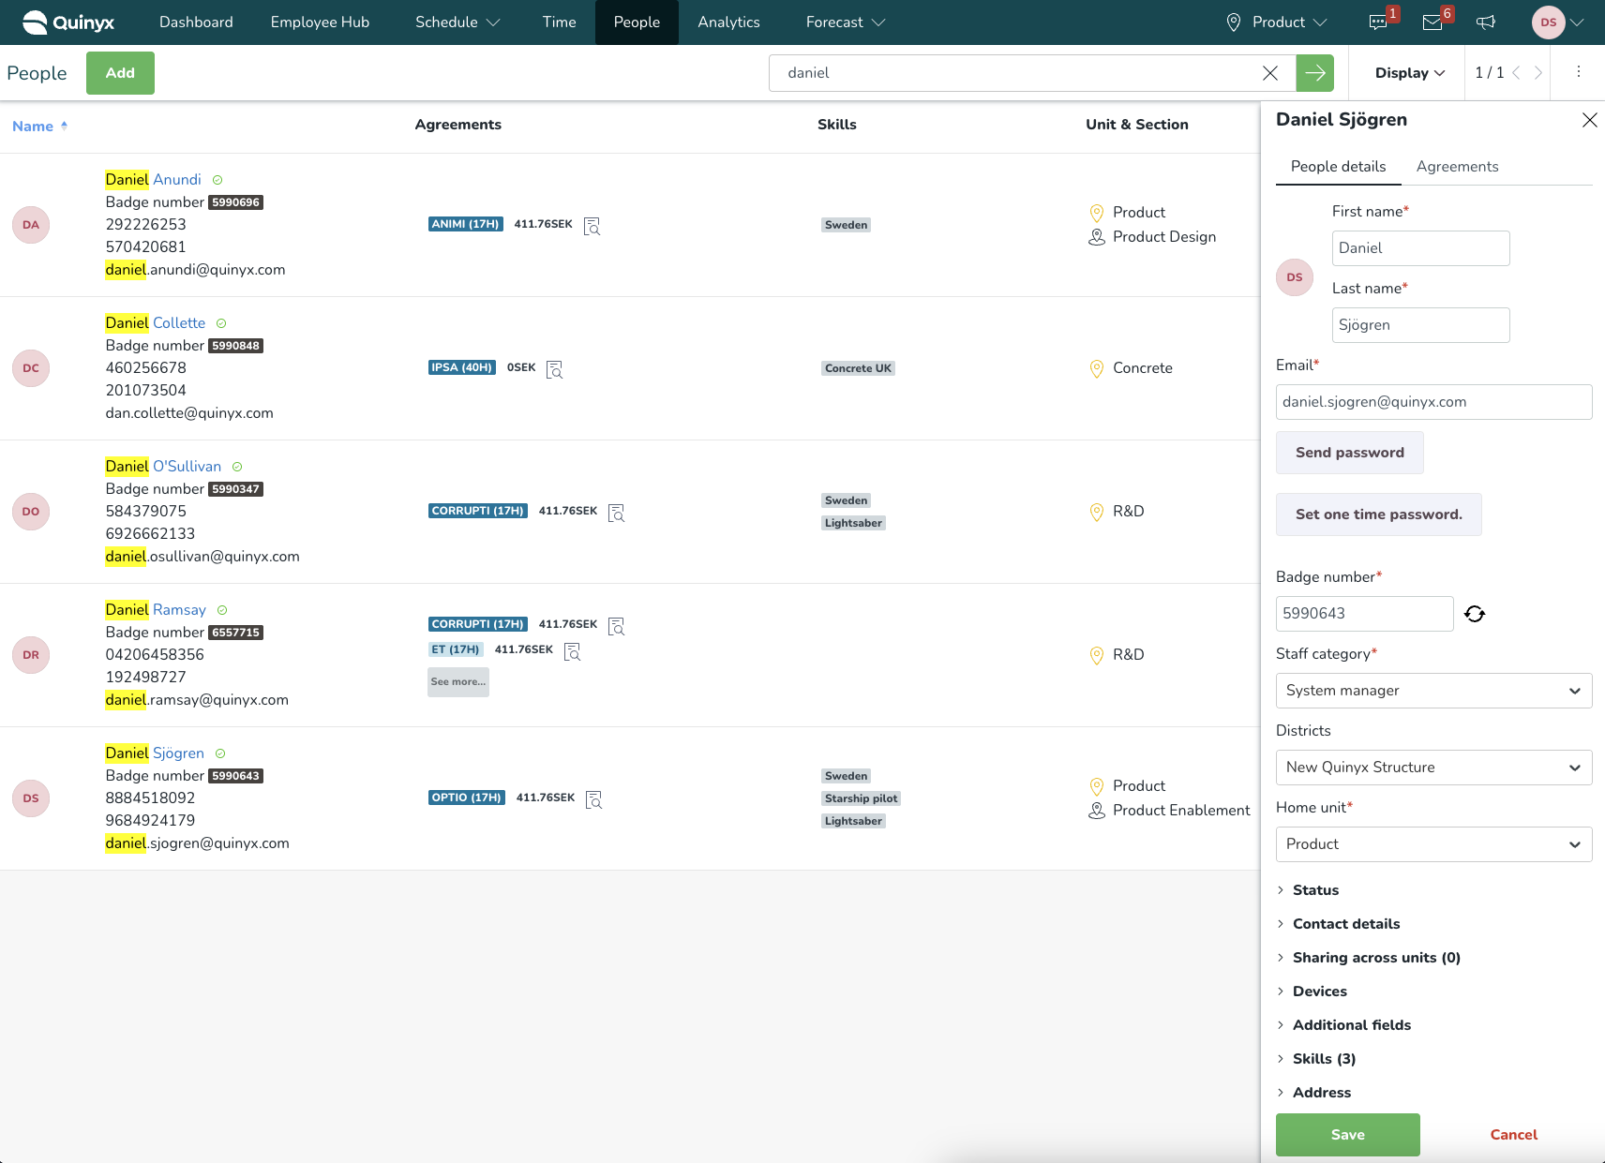Click Set one time password button
The width and height of the screenshot is (1605, 1163).
pos(1378,514)
